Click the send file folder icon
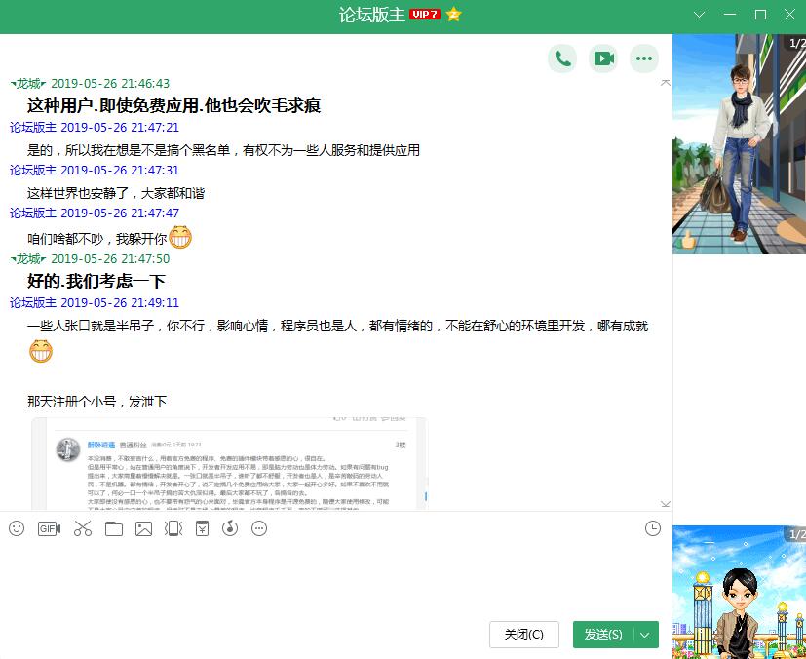Image resolution: width=806 pixels, height=659 pixels. 114,528
